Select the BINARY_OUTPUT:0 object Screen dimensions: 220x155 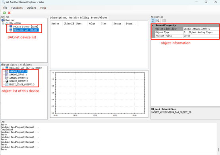19,81
